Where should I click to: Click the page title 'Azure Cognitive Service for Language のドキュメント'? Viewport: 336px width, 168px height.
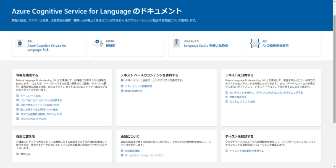point(97,11)
